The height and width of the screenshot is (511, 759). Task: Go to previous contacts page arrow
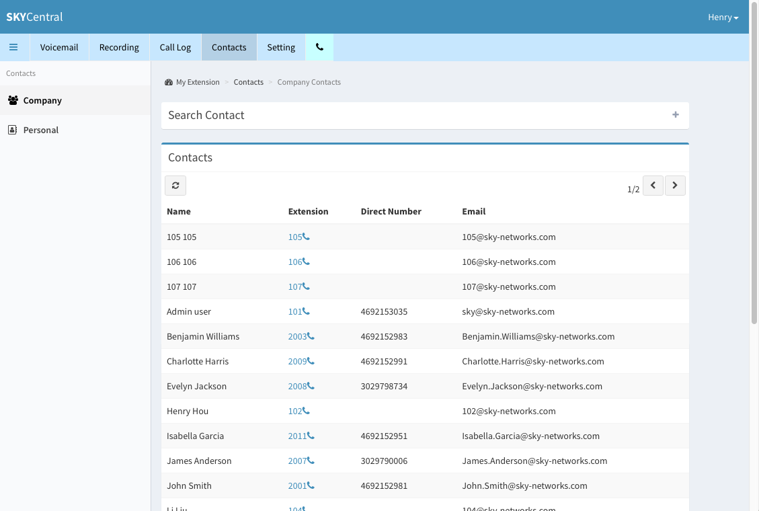(x=653, y=186)
